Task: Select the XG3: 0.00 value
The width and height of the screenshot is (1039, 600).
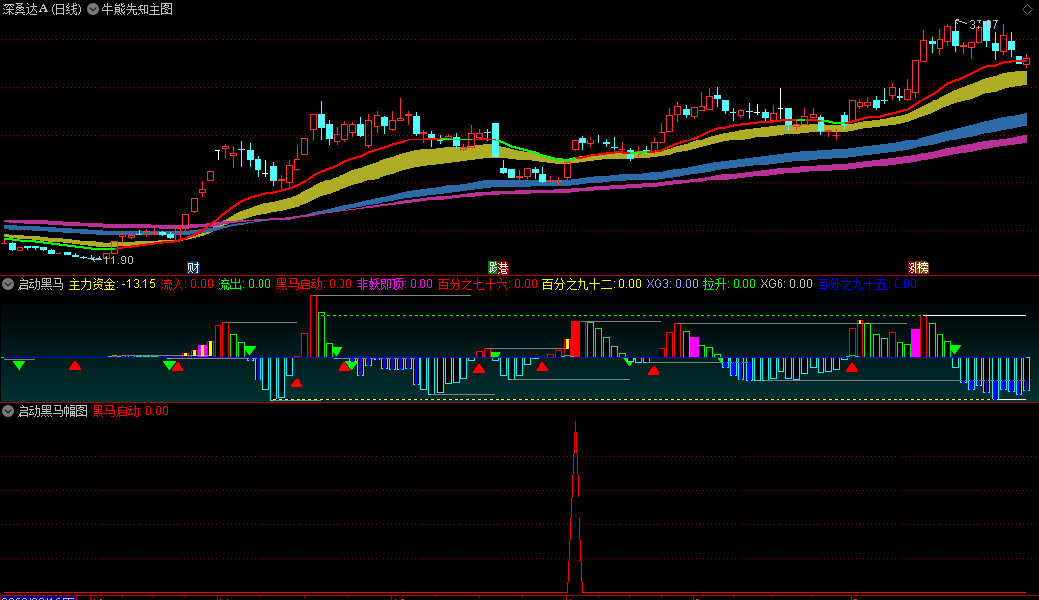Action: click(x=672, y=284)
